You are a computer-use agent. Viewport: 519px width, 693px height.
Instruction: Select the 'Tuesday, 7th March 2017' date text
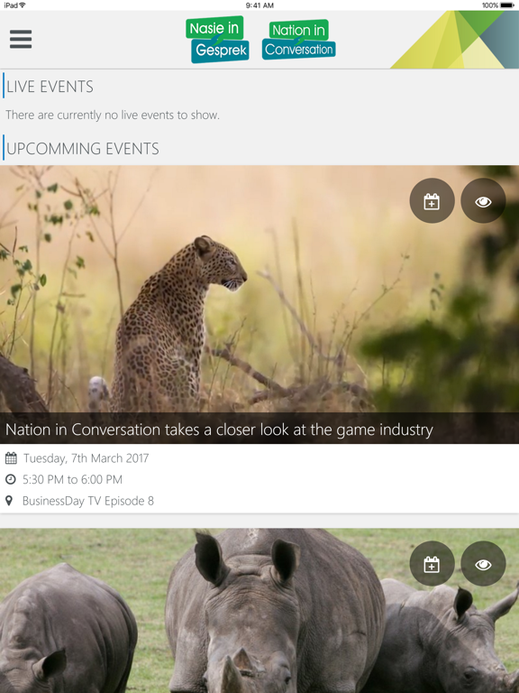[86, 458]
